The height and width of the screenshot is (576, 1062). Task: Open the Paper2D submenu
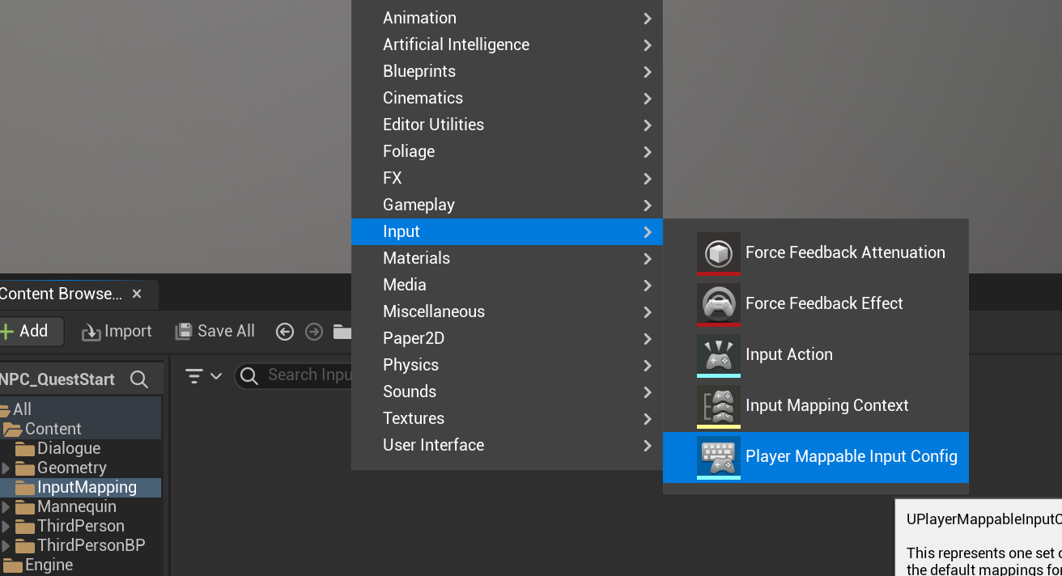tap(507, 338)
